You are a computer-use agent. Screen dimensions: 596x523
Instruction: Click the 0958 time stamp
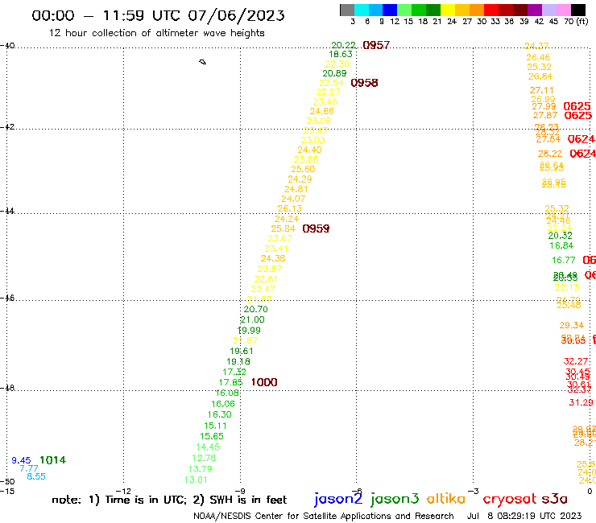[x=364, y=83]
